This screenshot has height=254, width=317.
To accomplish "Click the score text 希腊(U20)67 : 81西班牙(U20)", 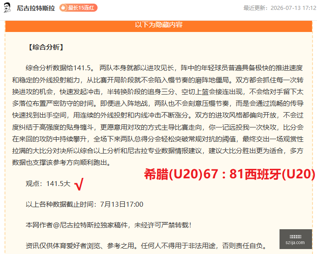I will click(229, 174).
